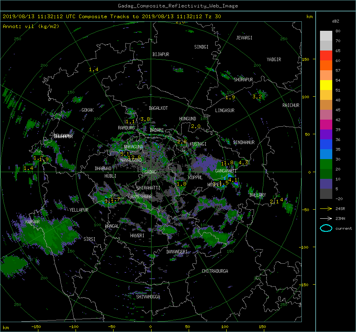Pick the red swatch in dBZ legend
This screenshot has height=332, width=356.
pos(326,55)
